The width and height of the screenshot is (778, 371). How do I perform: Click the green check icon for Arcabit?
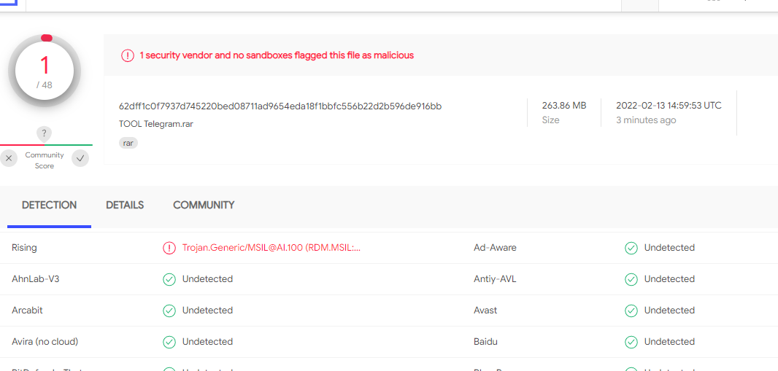tap(169, 311)
